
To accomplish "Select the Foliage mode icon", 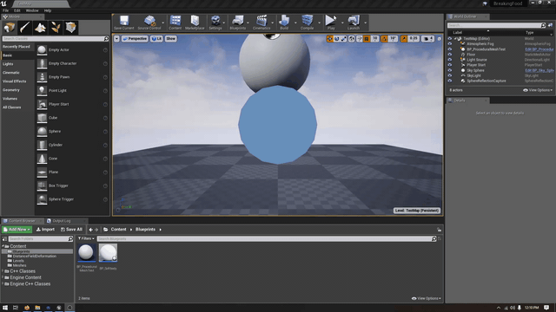I will (56, 28).
